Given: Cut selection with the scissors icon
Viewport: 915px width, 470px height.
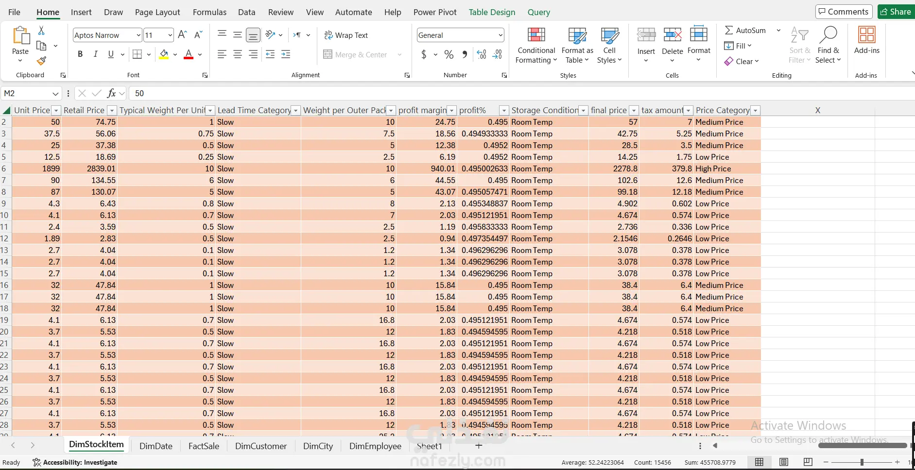Looking at the screenshot, I should coord(41,31).
